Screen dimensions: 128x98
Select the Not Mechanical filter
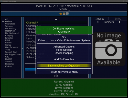12,33
